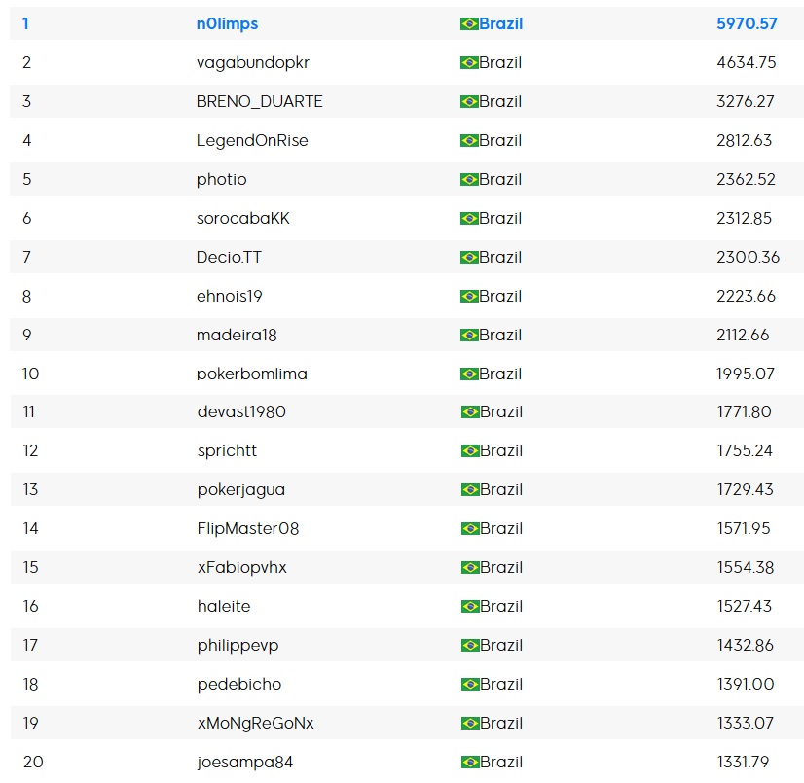Click the blue rank number 1
804x783 pixels.
[25, 23]
